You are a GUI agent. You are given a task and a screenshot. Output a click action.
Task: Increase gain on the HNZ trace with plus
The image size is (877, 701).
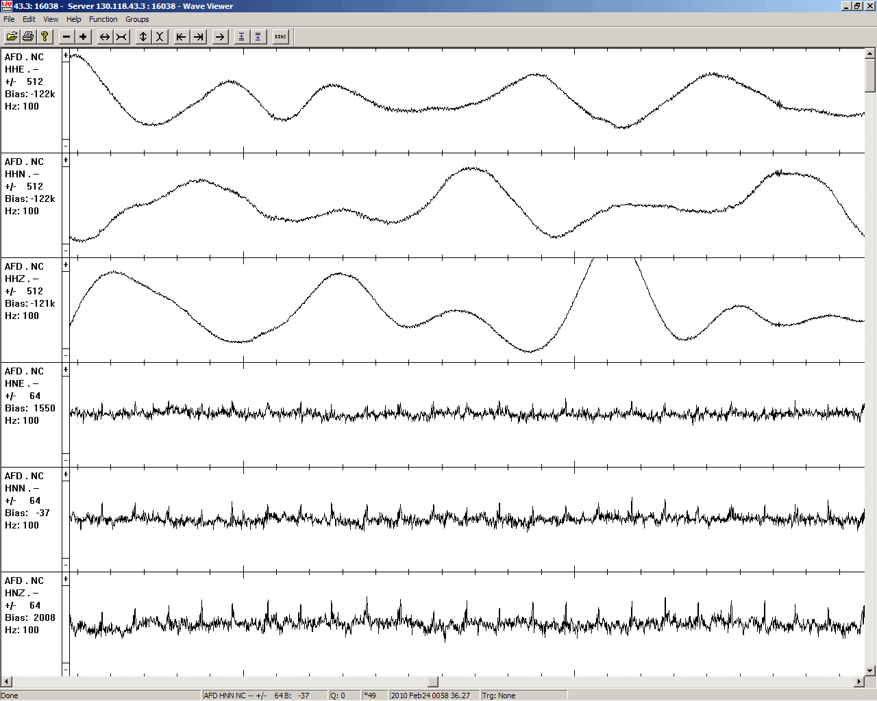click(66, 580)
